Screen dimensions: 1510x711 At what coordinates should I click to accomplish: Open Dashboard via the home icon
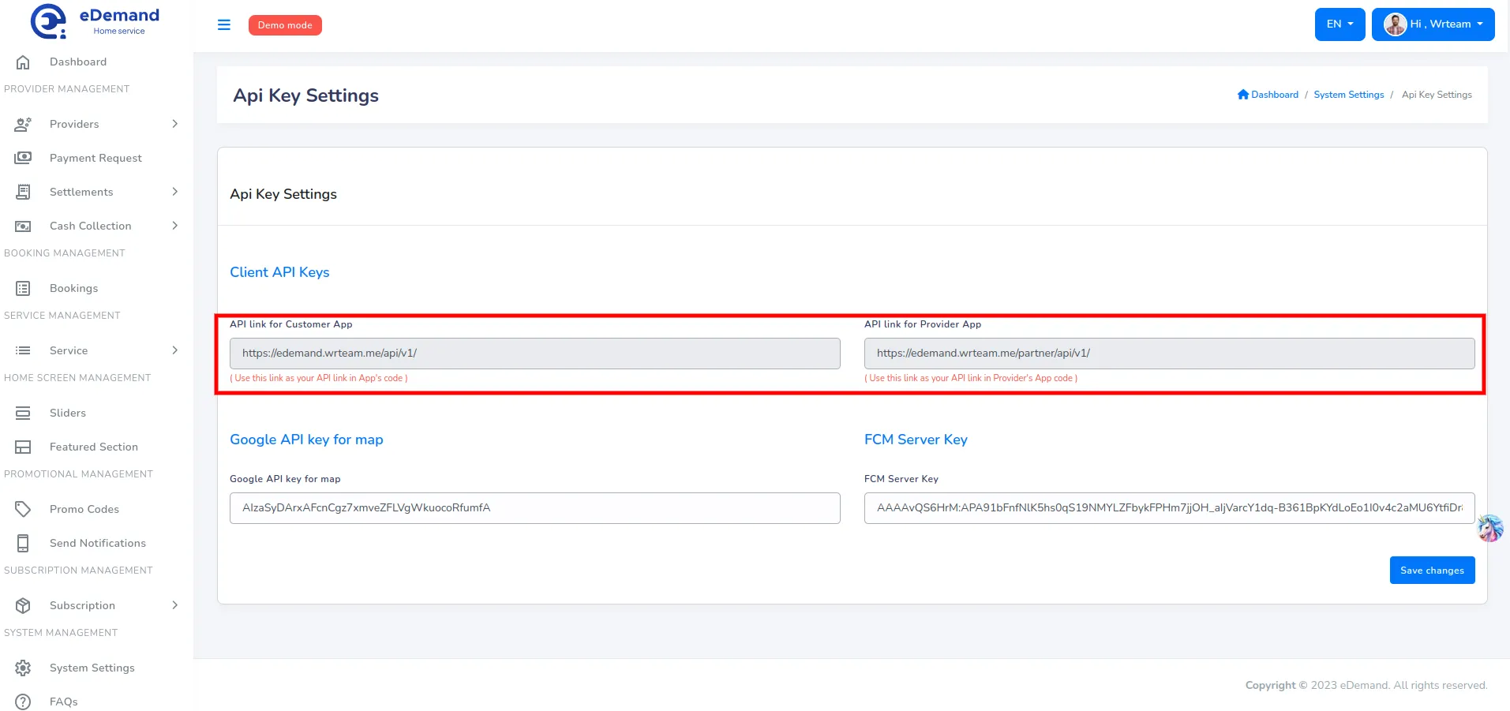23,62
